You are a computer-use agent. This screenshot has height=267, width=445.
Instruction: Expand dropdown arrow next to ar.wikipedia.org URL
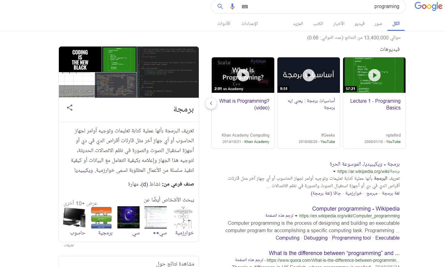point(334,172)
